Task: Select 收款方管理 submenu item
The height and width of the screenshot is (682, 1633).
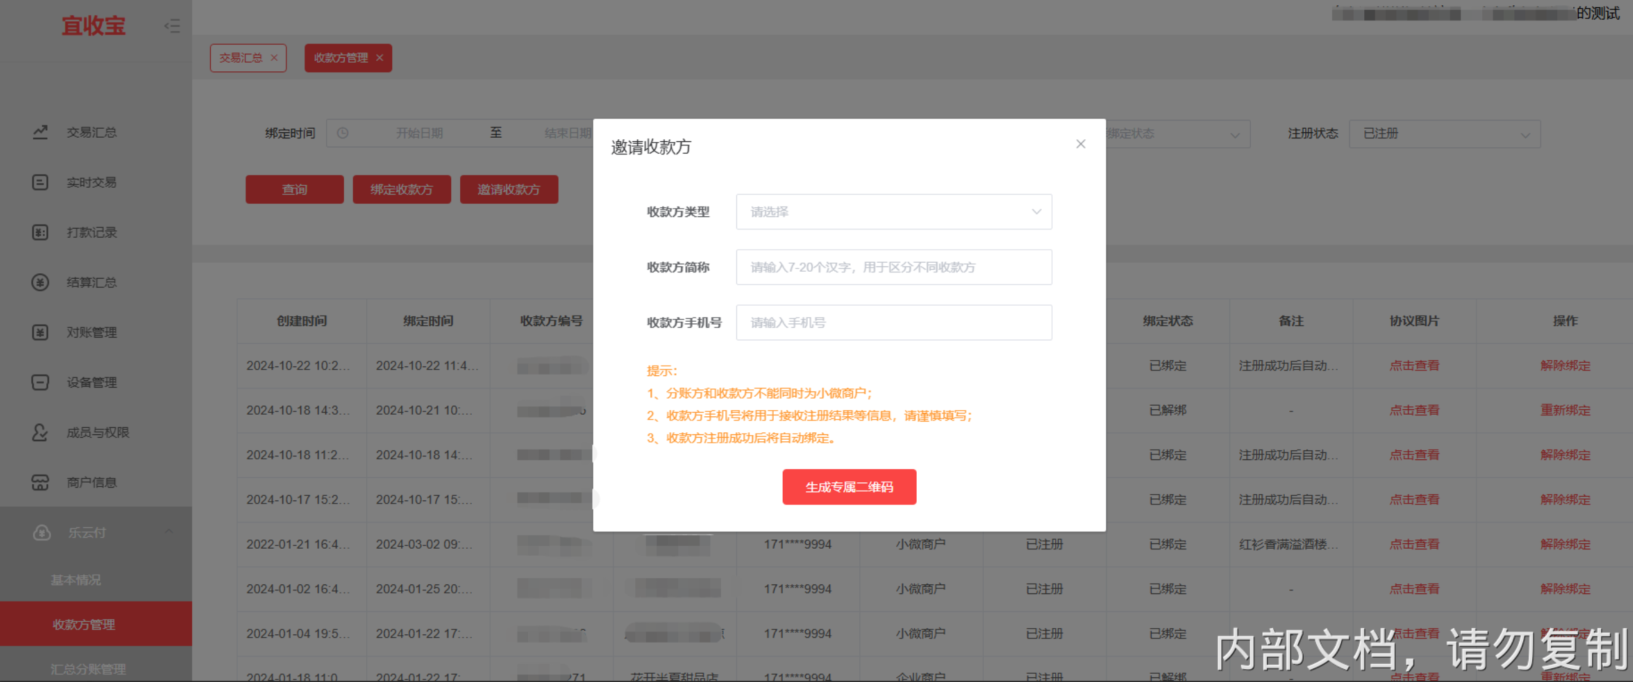Action: point(96,624)
